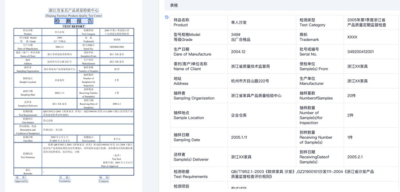Image resolution: width=400 pixels, height=192 pixels.
Task: Select the 20件 value in the results table
Action: [x=351, y=96]
